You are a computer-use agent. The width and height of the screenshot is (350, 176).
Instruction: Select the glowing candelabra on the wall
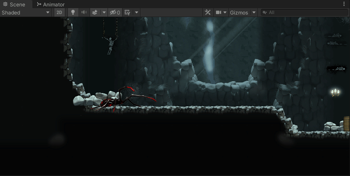click(x=335, y=92)
